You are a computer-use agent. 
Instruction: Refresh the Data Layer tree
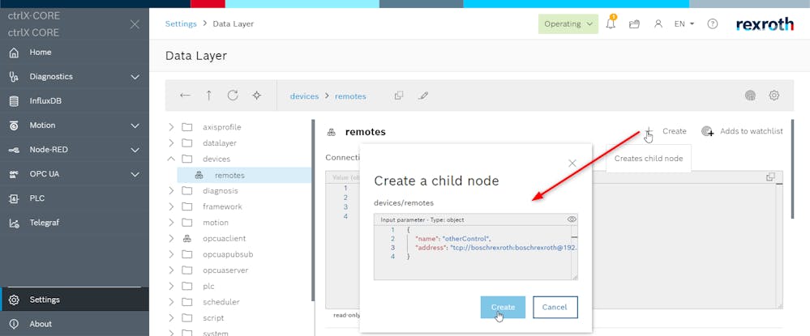233,96
